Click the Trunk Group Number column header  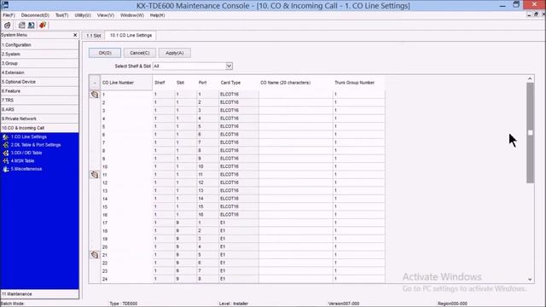click(358, 83)
